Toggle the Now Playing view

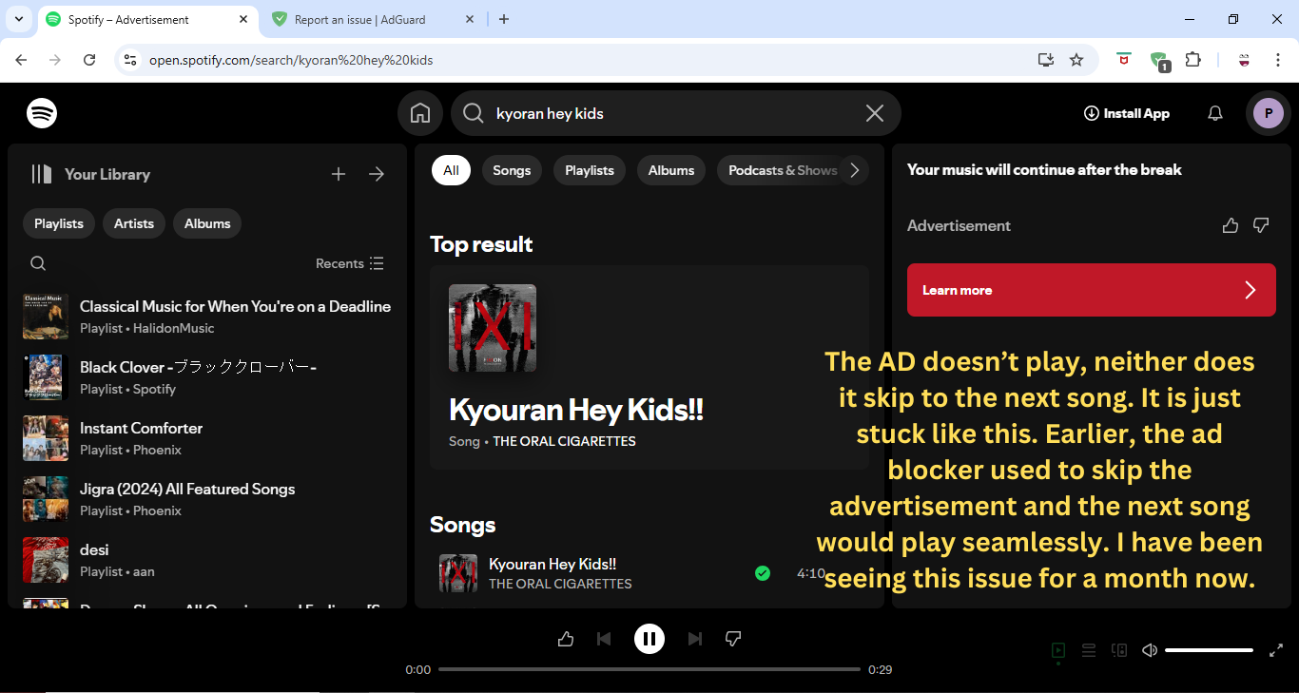1057,650
